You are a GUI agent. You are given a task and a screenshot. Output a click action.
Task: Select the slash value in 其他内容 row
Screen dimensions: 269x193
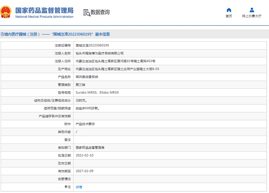pos(76,132)
